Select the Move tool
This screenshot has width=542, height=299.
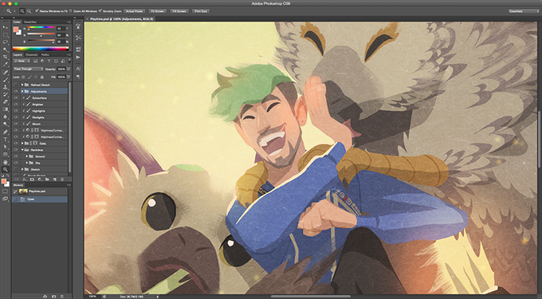pos(6,27)
